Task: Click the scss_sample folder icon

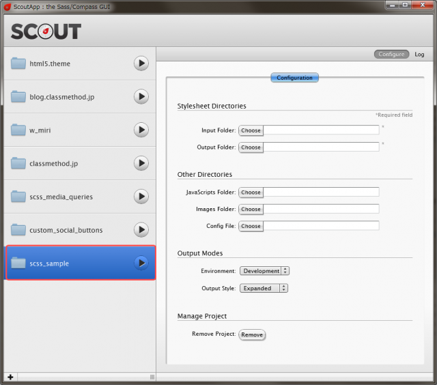Action: (x=18, y=263)
